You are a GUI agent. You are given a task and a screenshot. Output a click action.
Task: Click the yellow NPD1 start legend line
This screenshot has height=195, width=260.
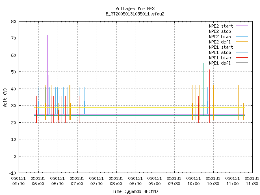(x=242, y=47)
